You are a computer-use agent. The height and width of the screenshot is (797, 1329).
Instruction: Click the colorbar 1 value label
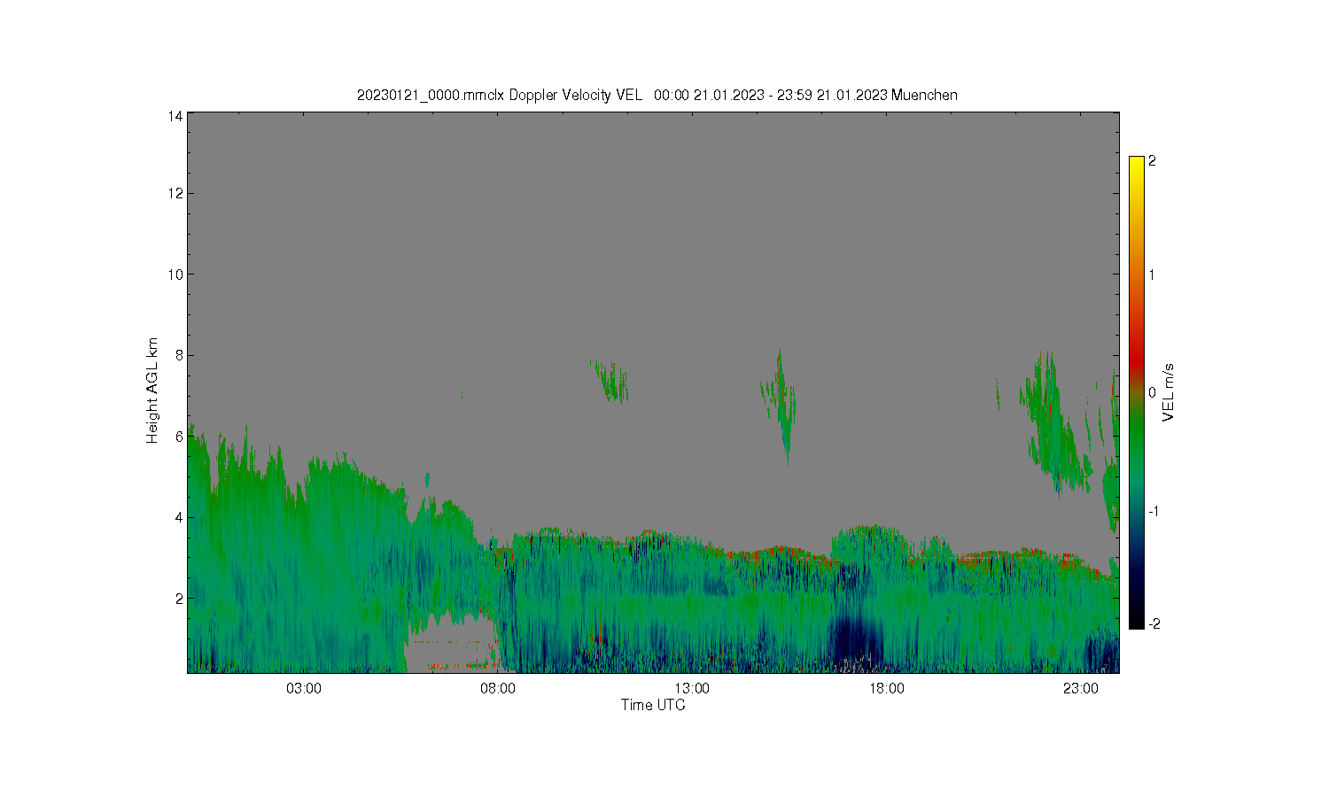[1152, 275]
